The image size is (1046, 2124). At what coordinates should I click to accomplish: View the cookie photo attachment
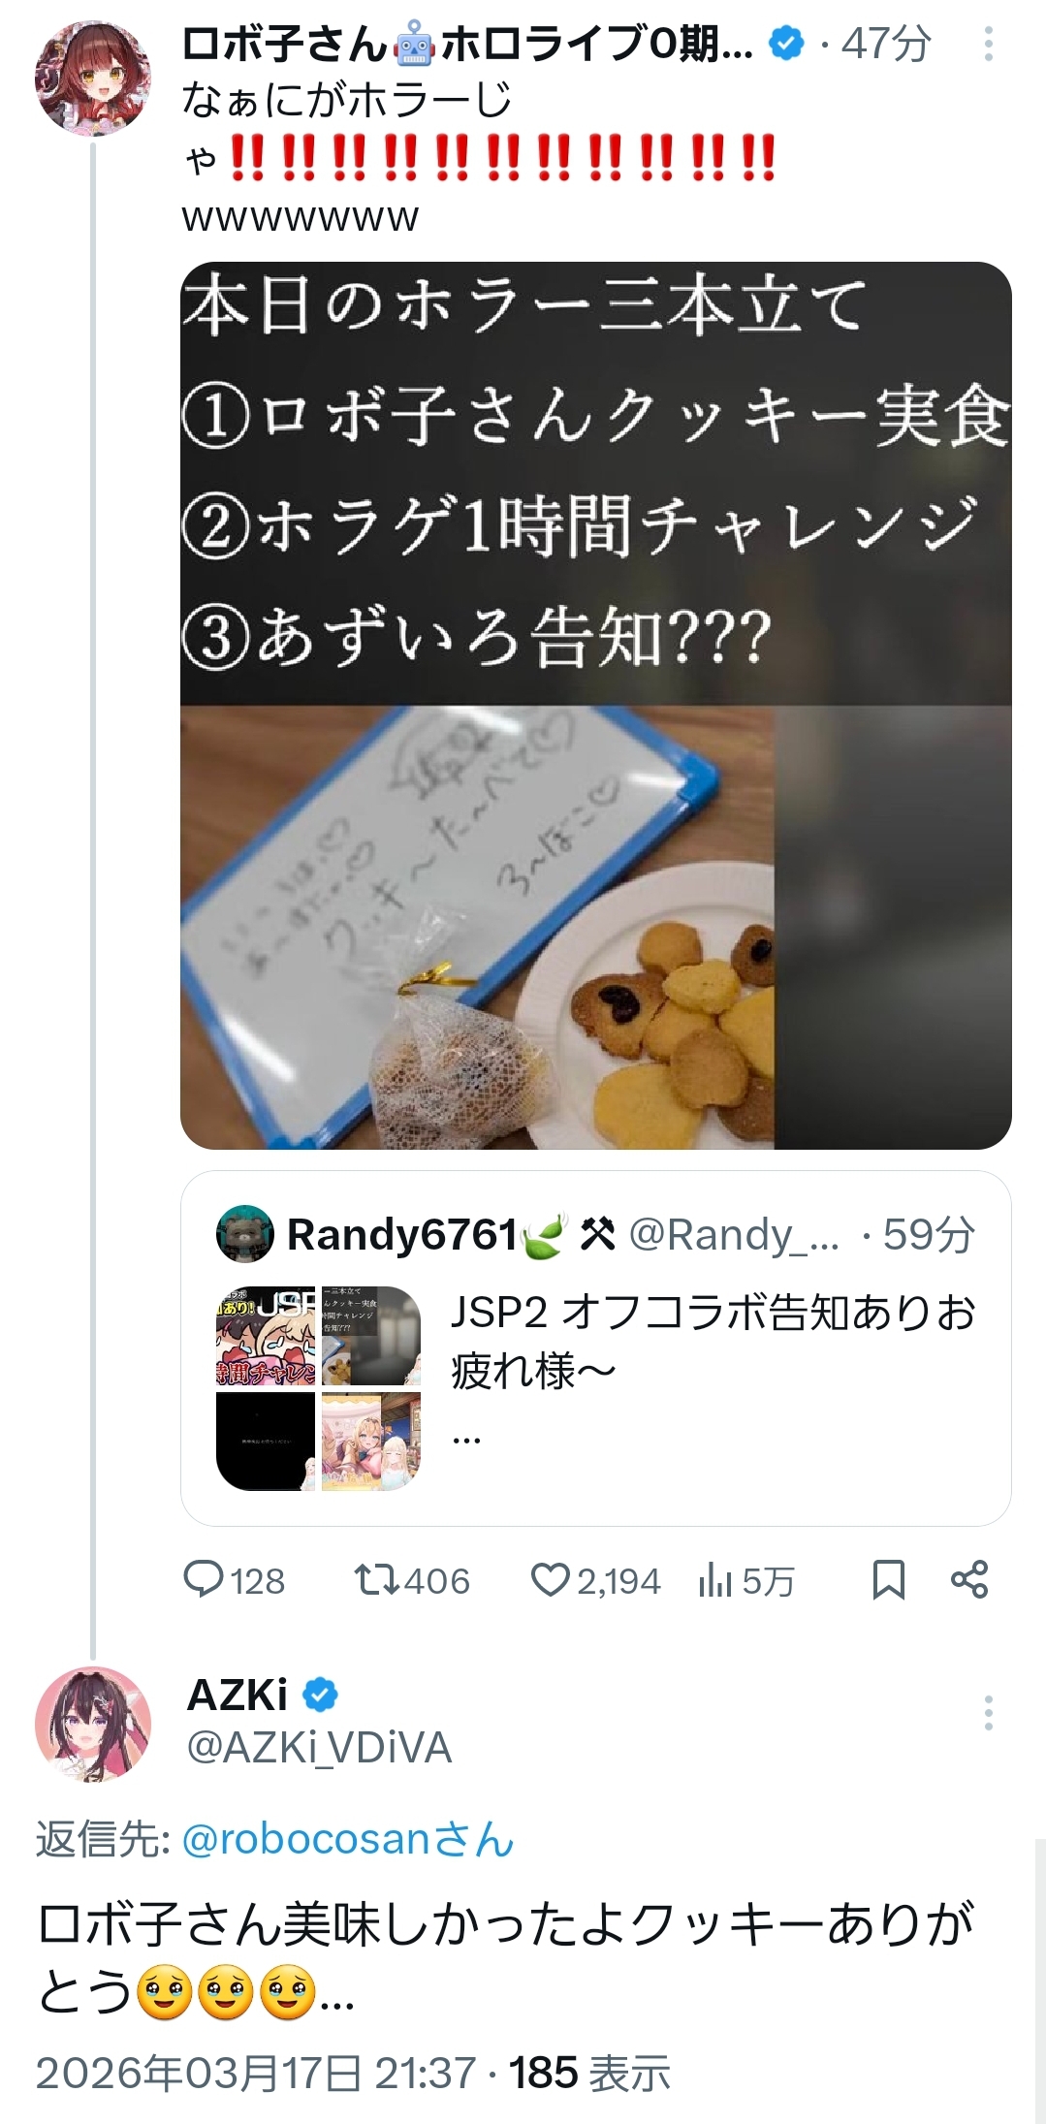pyautogui.click(x=595, y=705)
